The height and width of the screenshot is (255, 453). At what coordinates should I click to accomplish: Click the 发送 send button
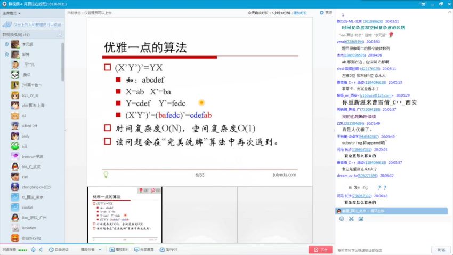pos(441,249)
